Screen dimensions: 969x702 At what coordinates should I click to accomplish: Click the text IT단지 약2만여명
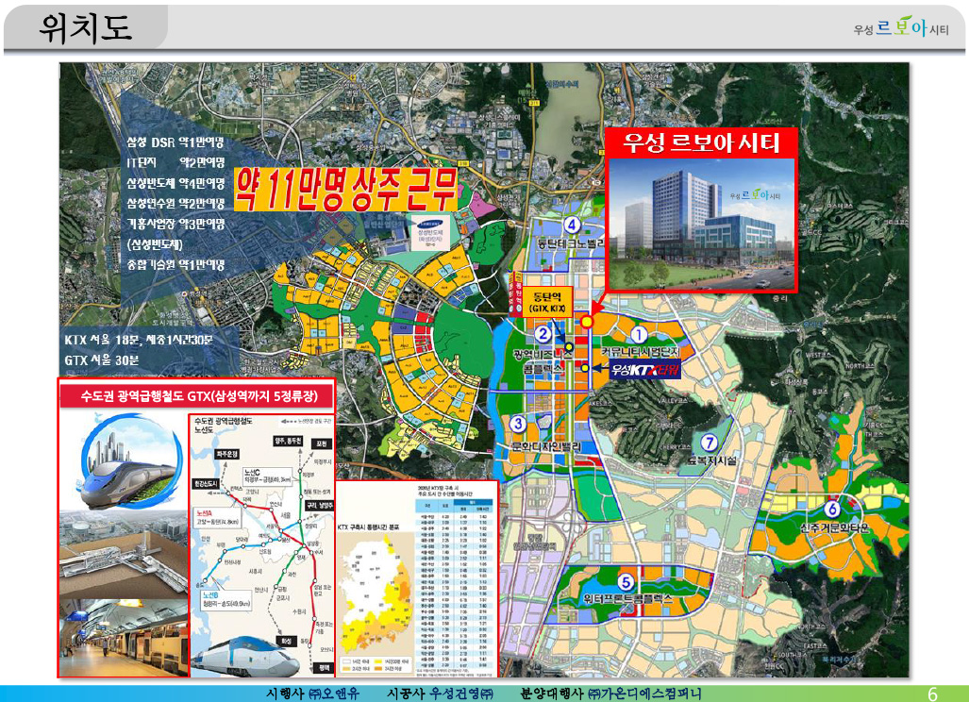point(175,162)
